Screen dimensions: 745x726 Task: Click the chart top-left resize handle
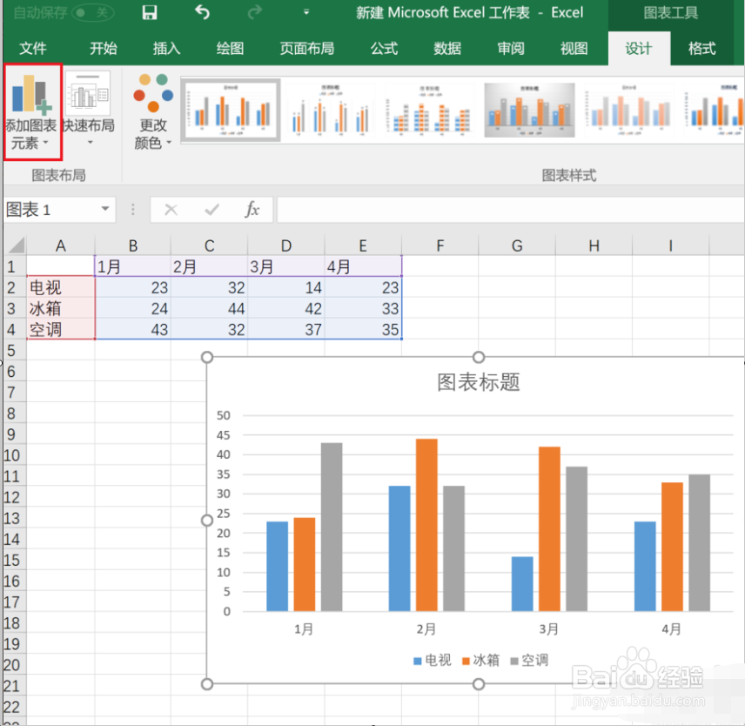207,357
